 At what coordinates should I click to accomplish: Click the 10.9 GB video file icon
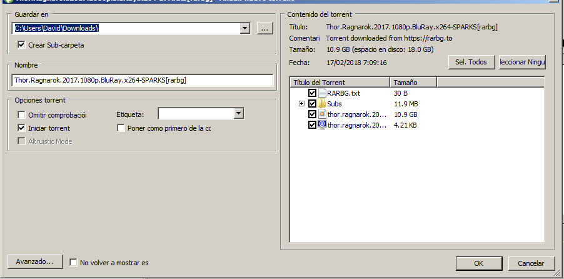322,114
